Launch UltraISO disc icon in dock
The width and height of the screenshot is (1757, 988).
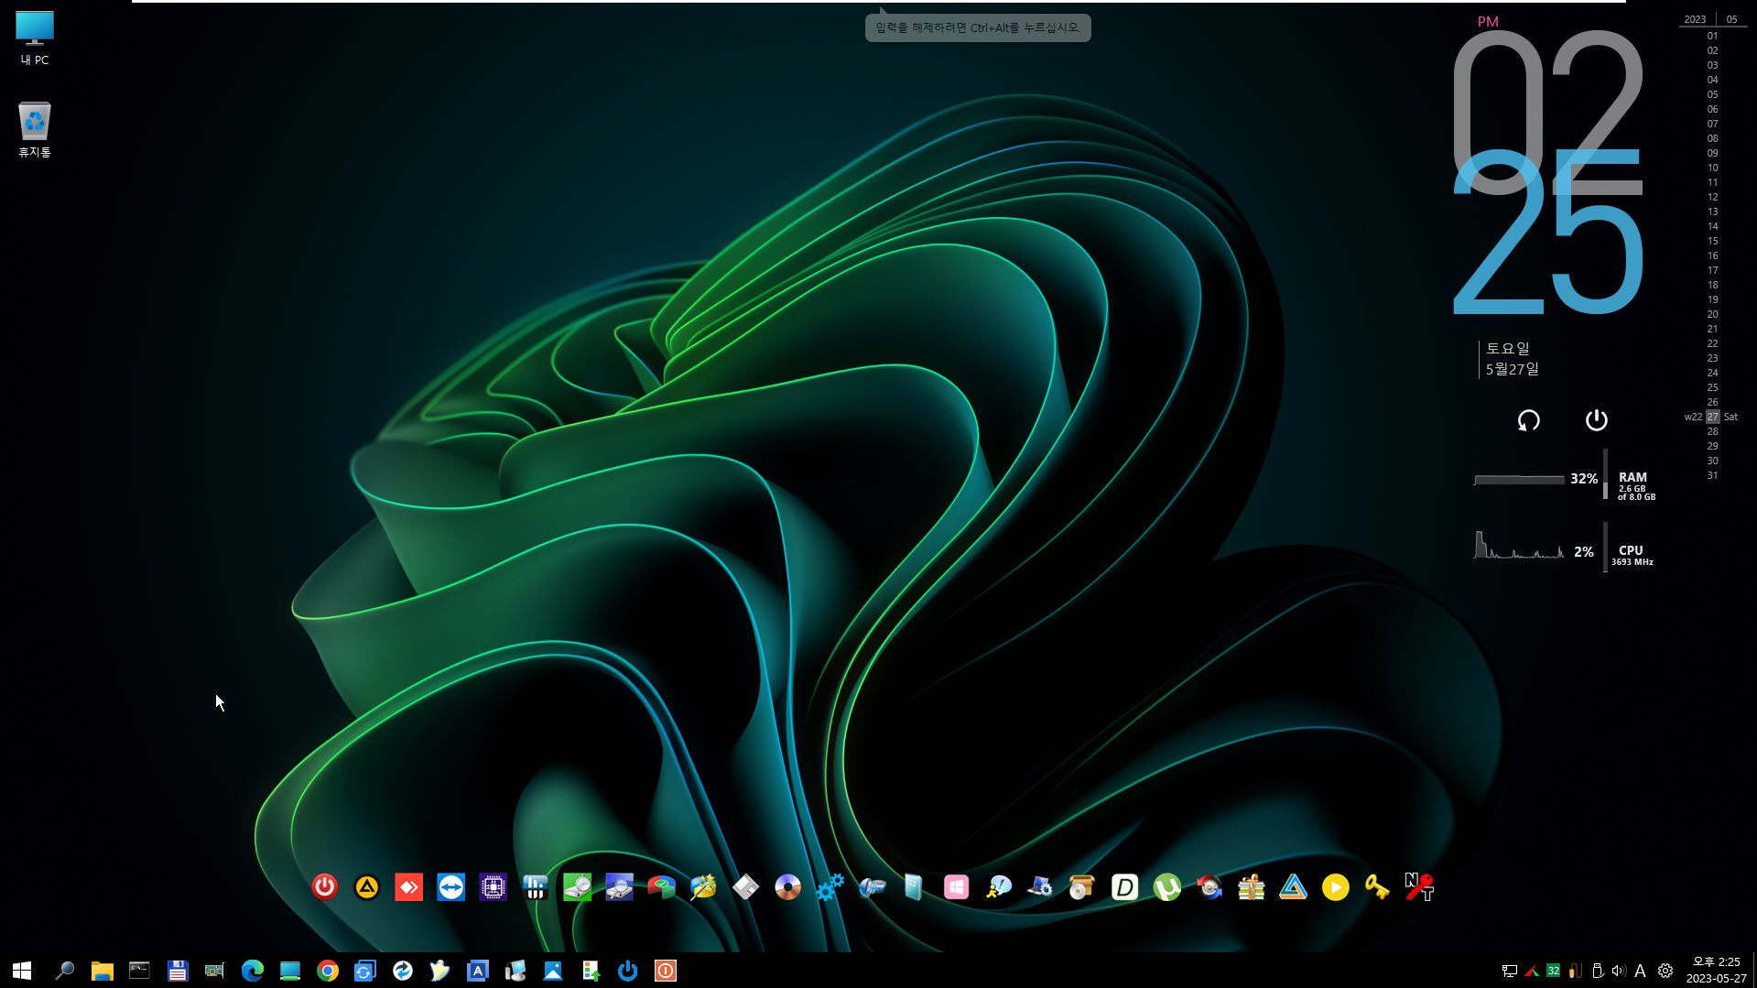(x=787, y=886)
